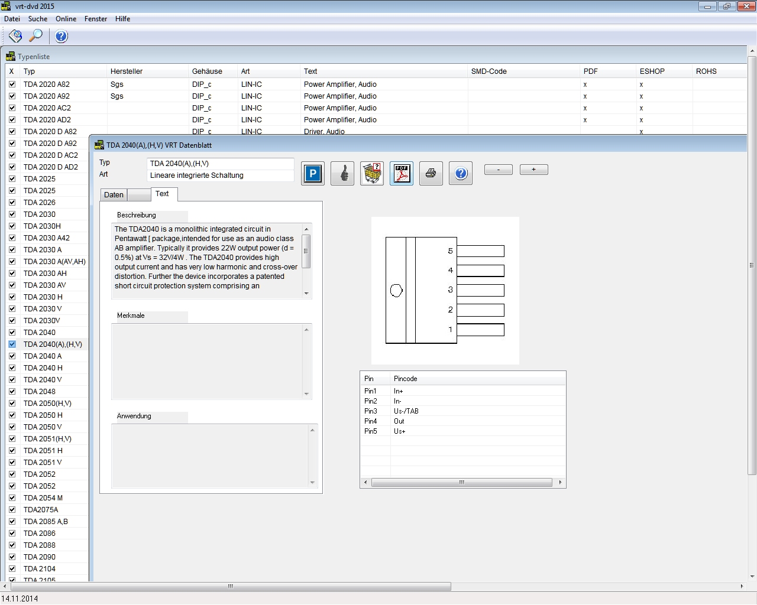
Task: Switch to the Daten tab
Action: (x=114, y=195)
